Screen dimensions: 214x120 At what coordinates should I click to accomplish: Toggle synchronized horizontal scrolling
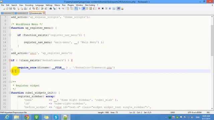tap(71, 9)
